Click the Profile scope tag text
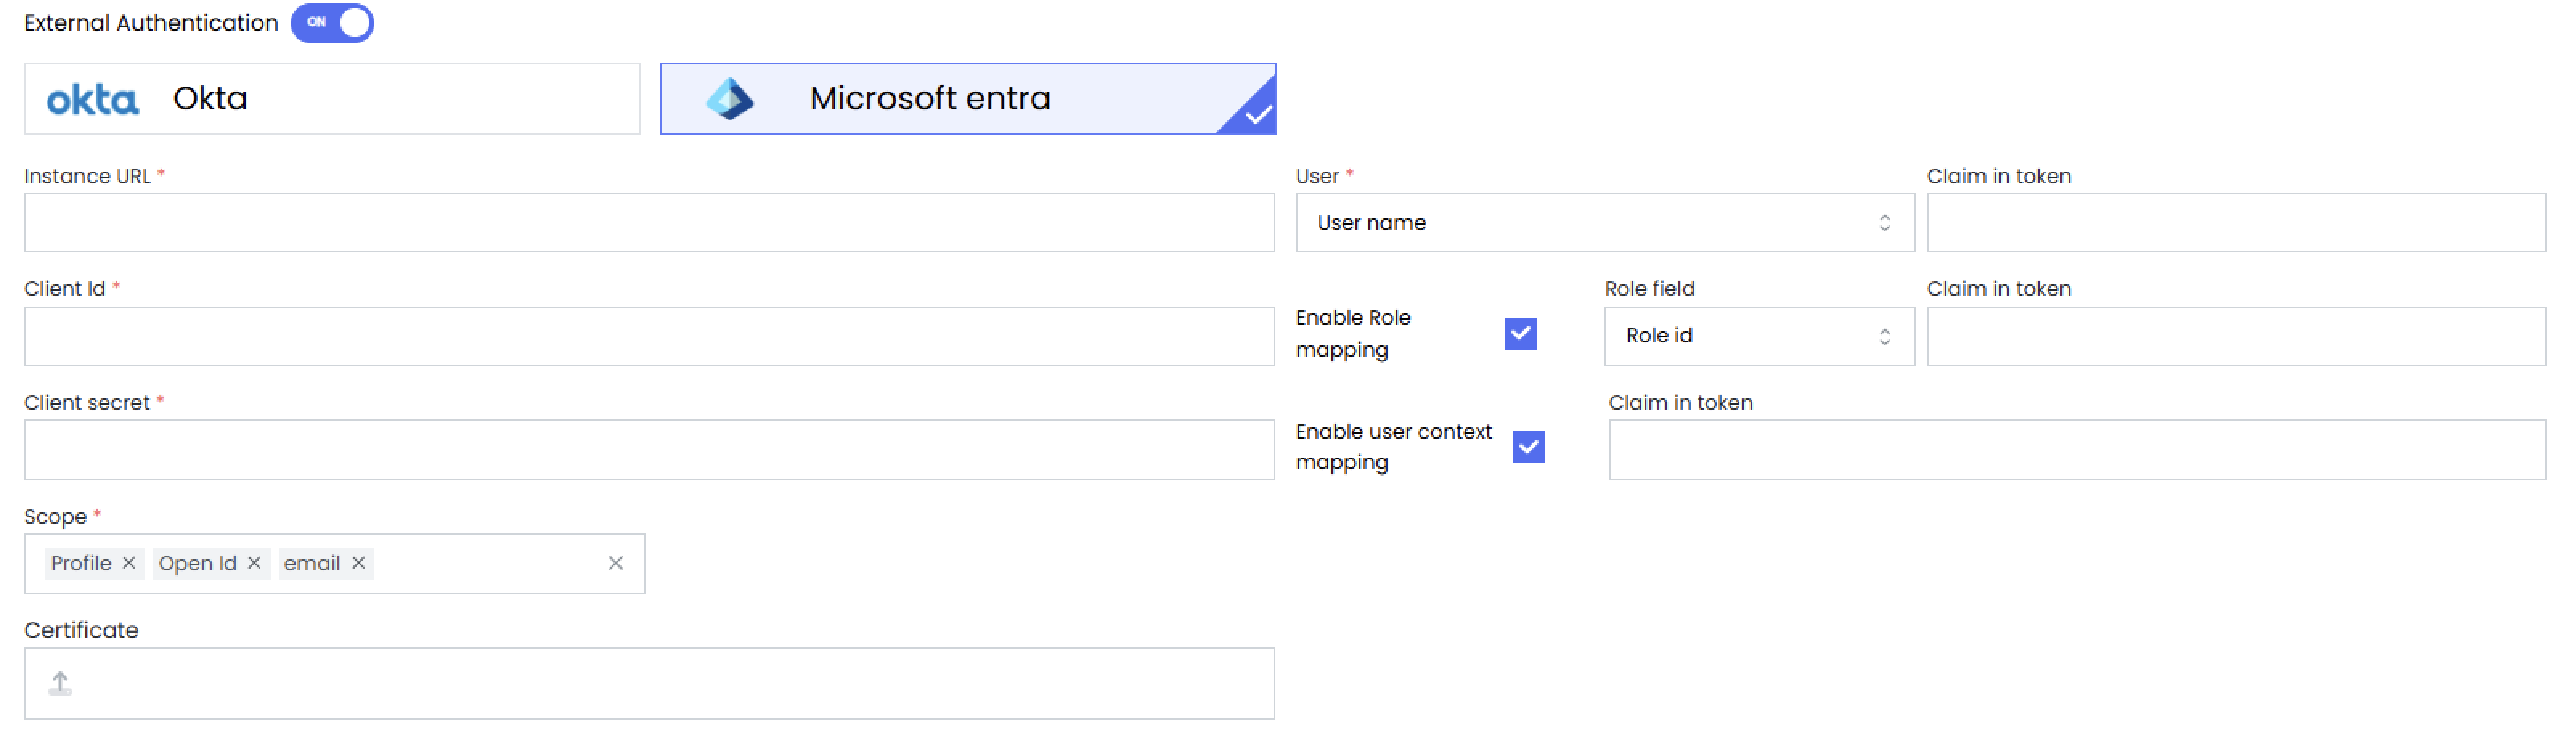Image resolution: width=2576 pixels, height=747 pixels. [x=81, y=563]
